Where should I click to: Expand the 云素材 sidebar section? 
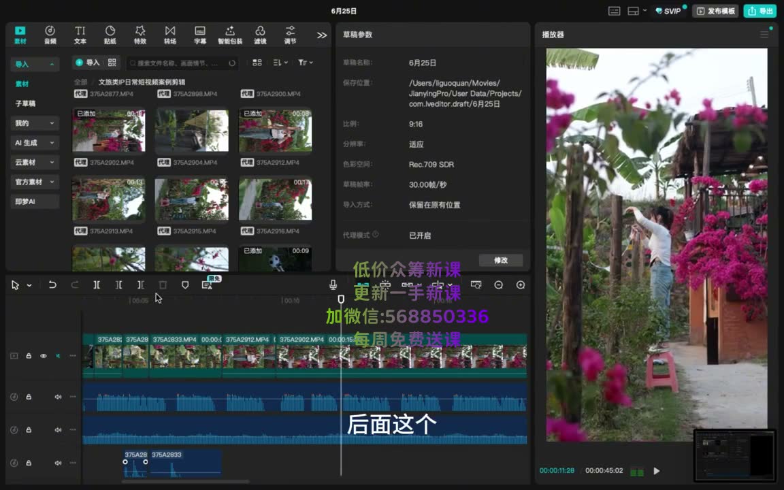coord(35,162)
